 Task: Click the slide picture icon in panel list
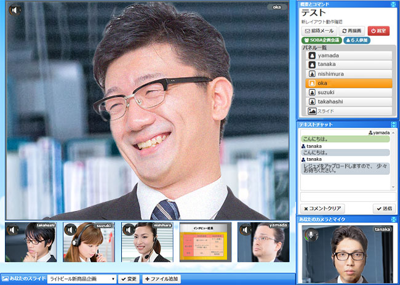(x=312, y=111)
